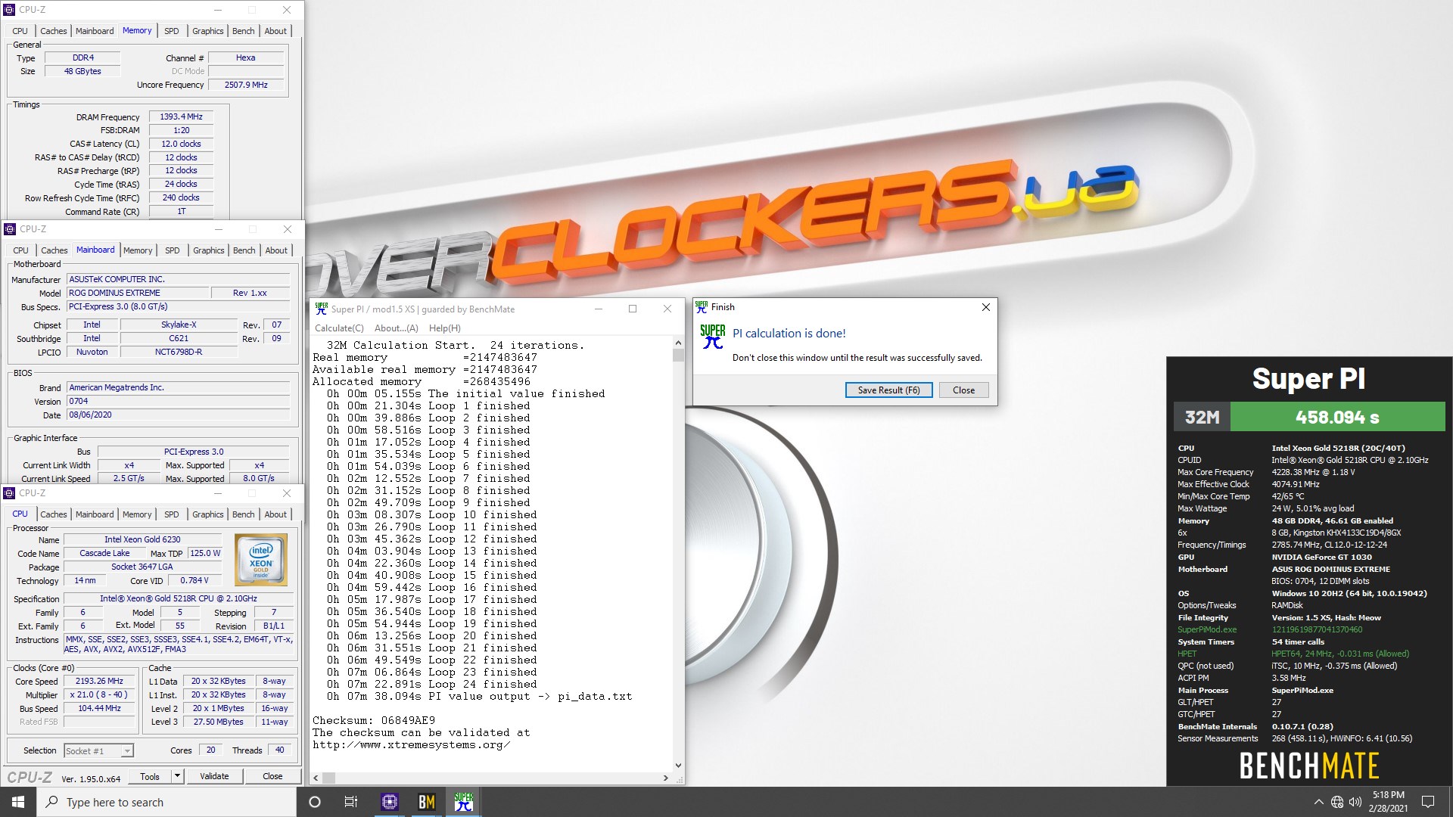Viewport: 1453px width, 817px height.
Task: Click Super PI vertical scrollbar up arrow
Action: point(678,343)
